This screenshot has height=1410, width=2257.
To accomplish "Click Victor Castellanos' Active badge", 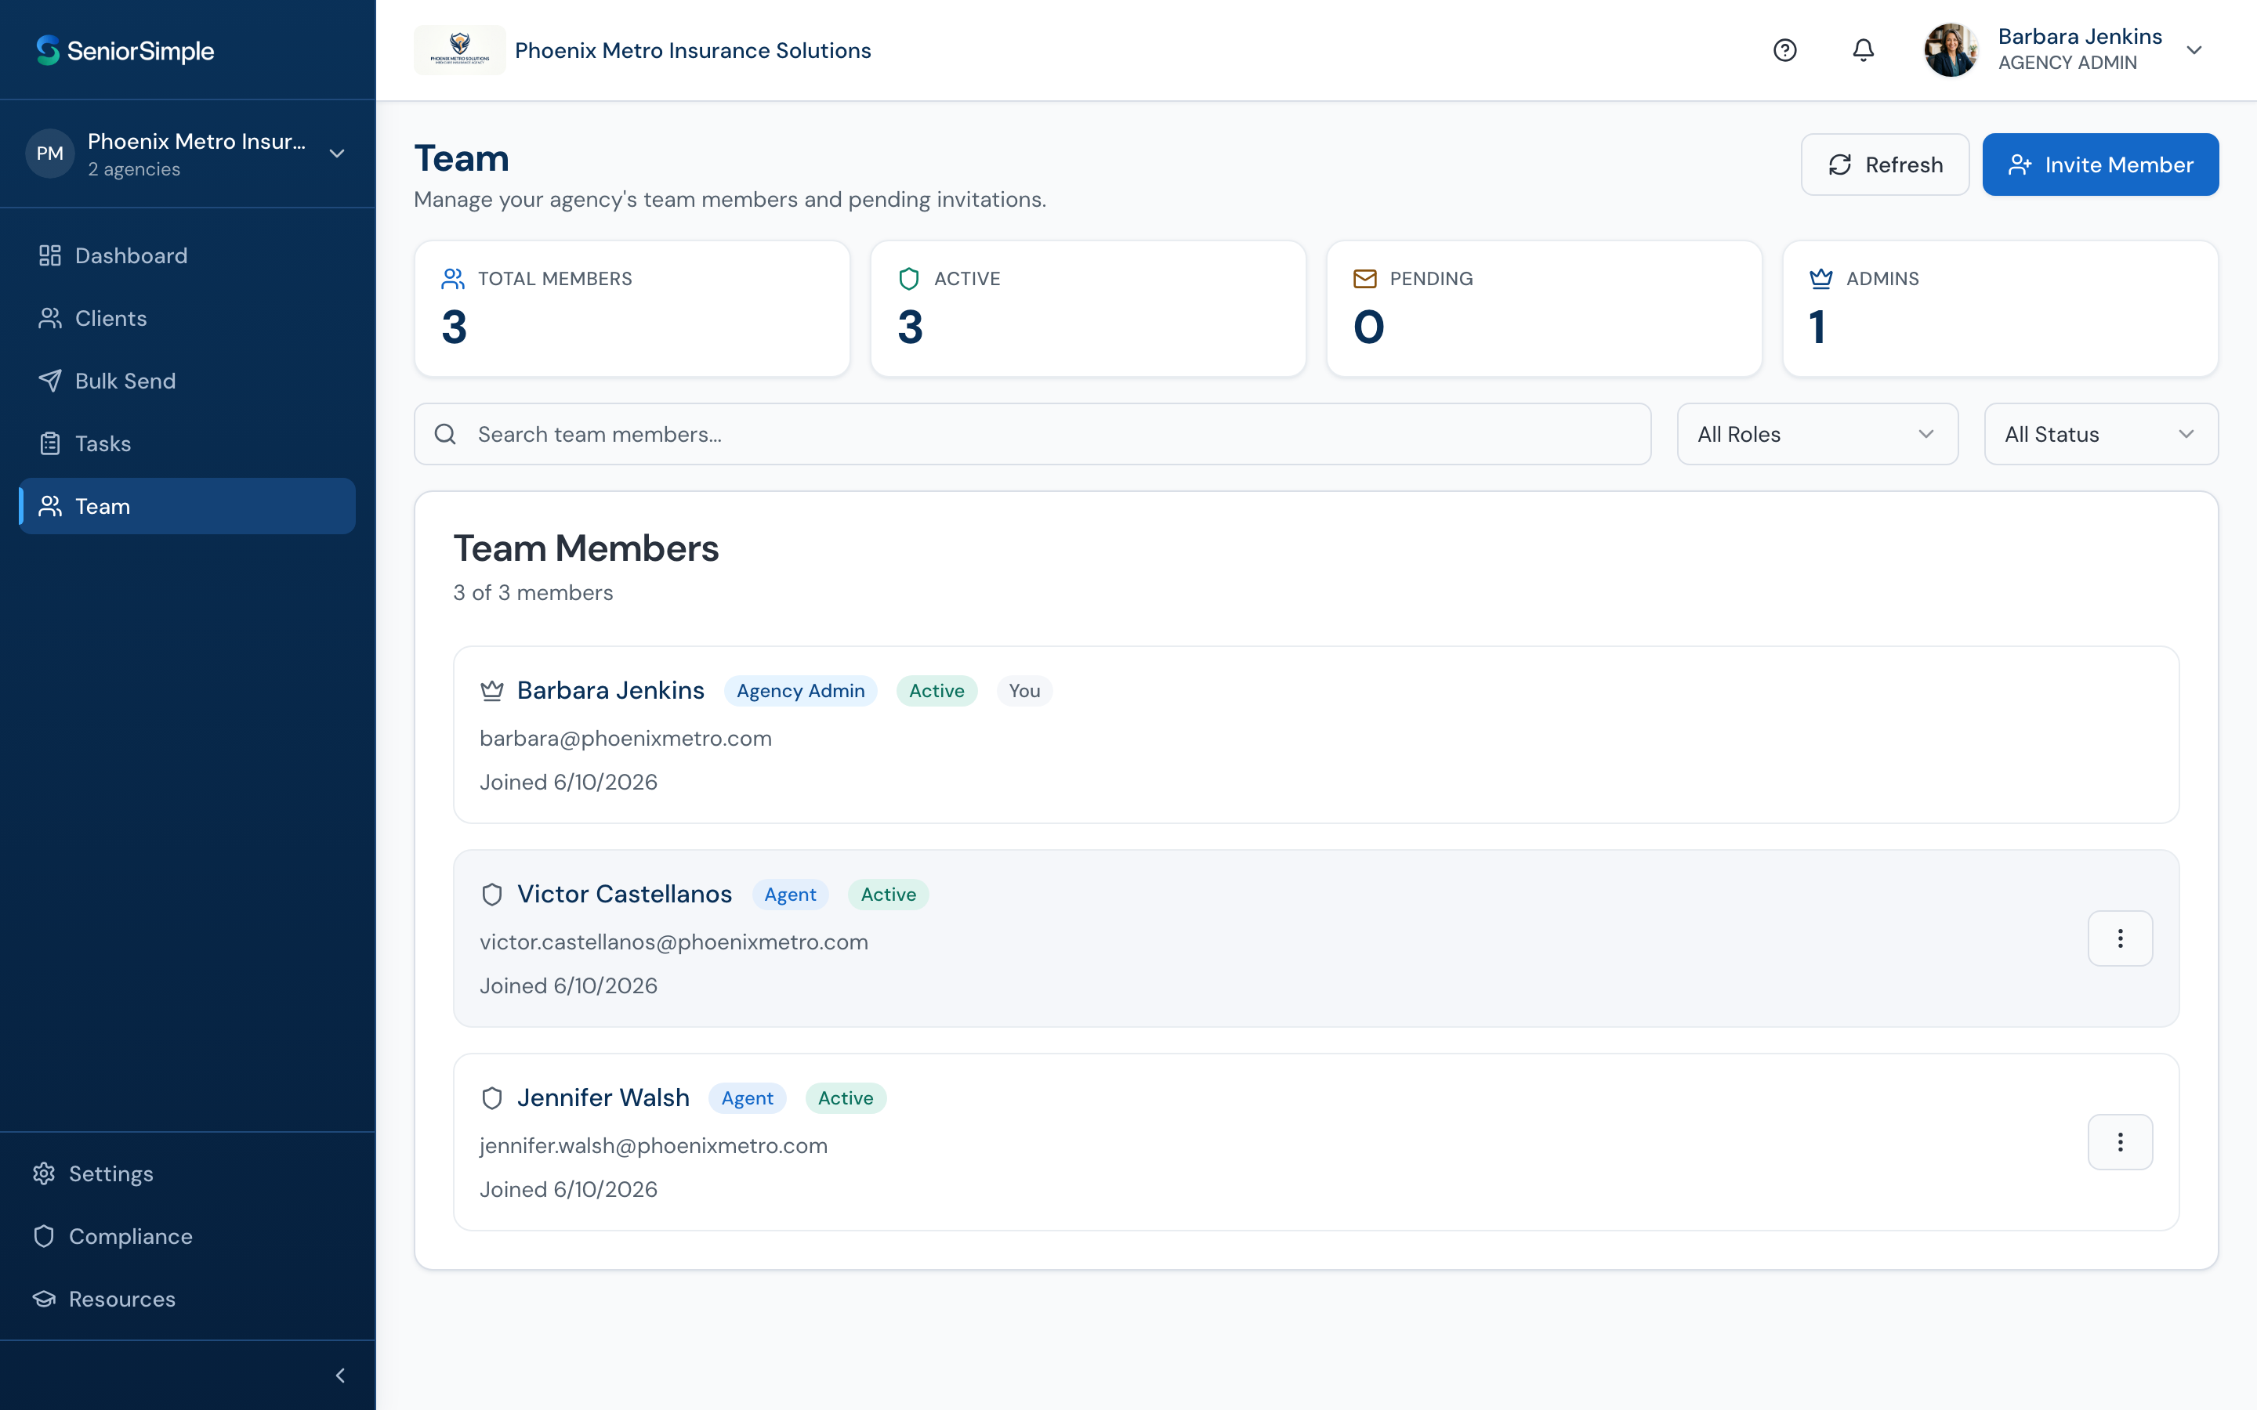I will [888, 895].
